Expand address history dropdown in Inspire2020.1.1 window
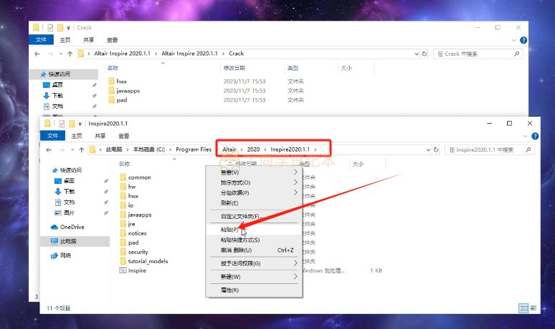The width and height of the screenshot is (555, 329). [428, 149]
